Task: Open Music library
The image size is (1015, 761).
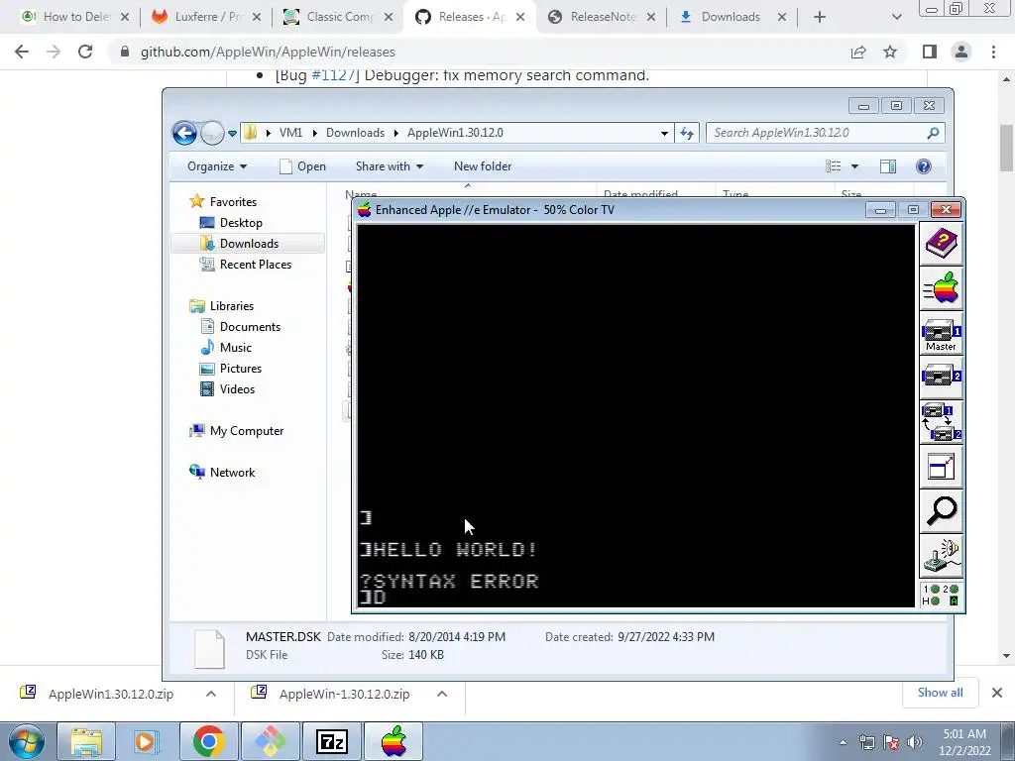Action: [x=235, y=348]
